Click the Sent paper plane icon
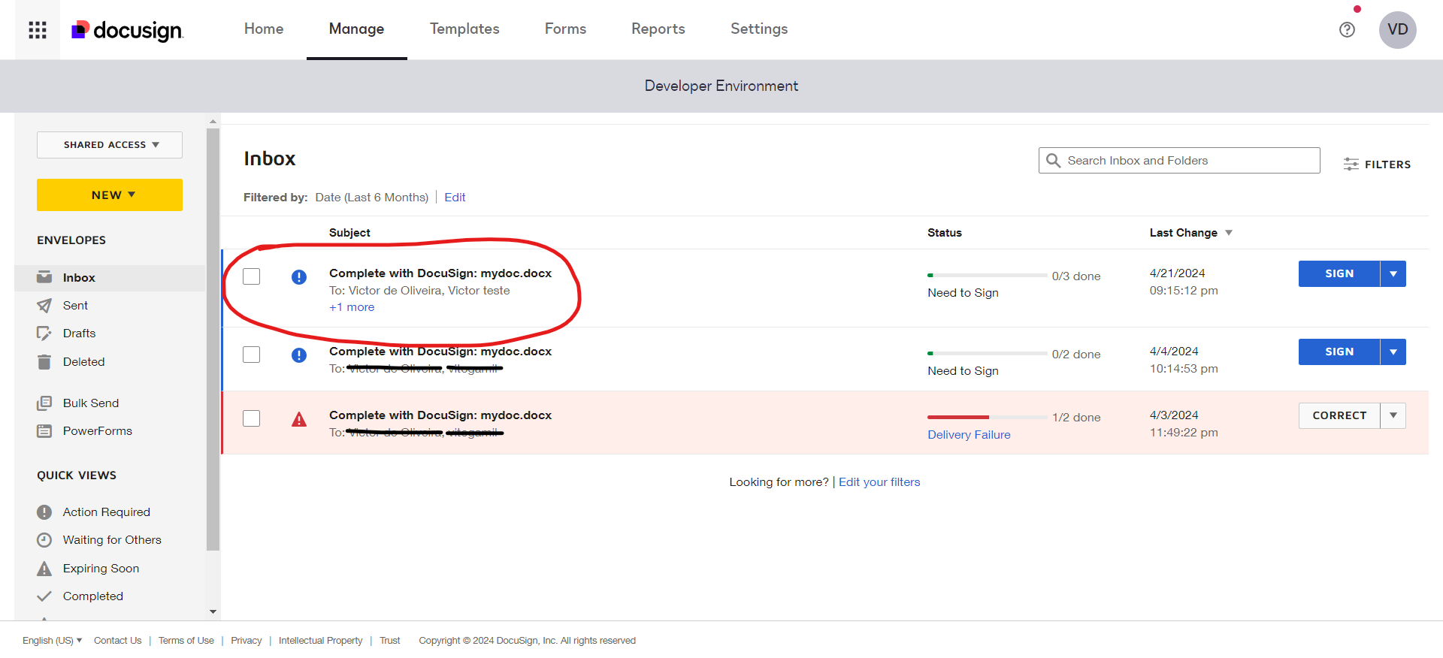The height and width of the screenshot is (658, 1443). (44, 306)
